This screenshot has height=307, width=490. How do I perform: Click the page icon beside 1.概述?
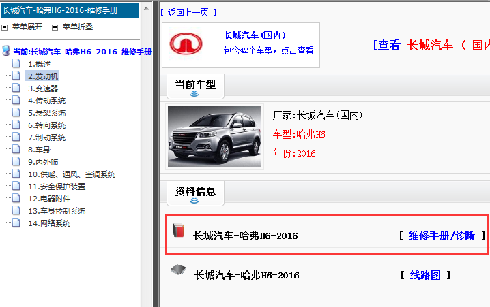click(16, 63)
